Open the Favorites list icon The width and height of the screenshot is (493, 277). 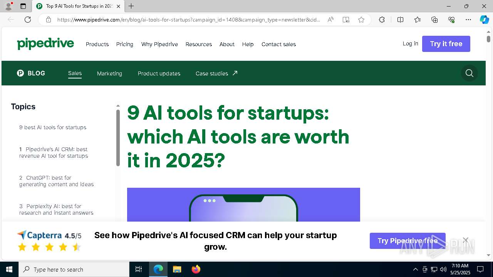tap(418, 20)
